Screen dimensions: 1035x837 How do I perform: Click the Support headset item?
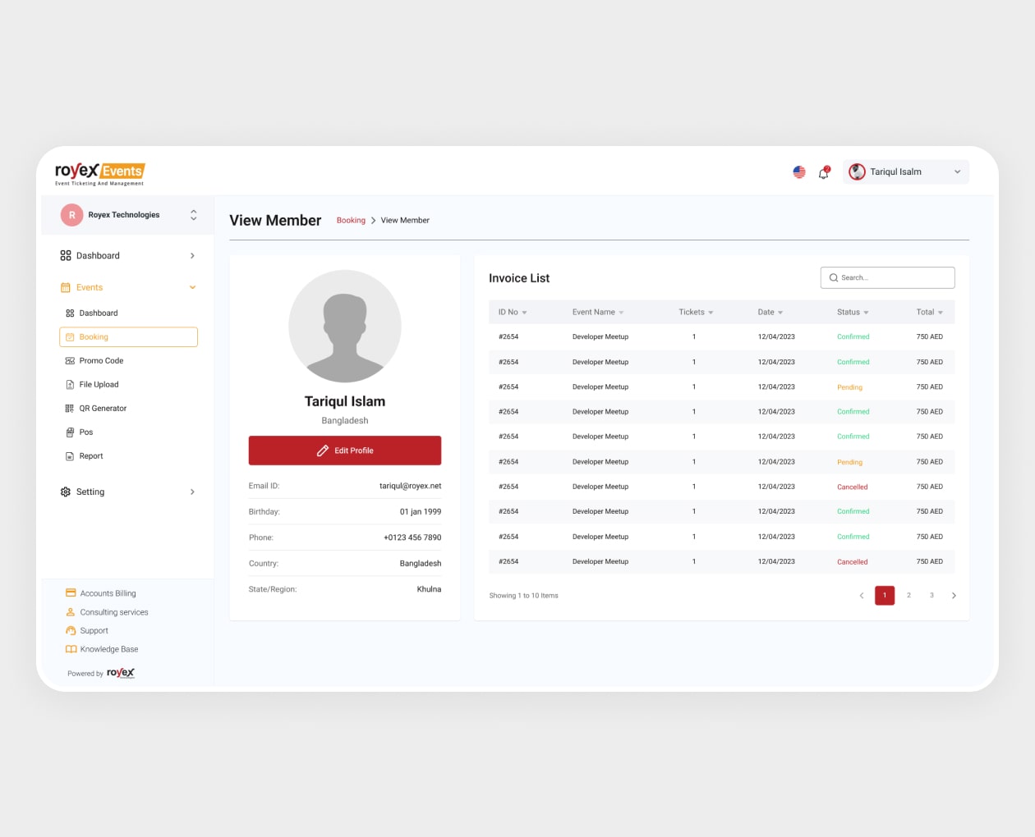point(94,631)
